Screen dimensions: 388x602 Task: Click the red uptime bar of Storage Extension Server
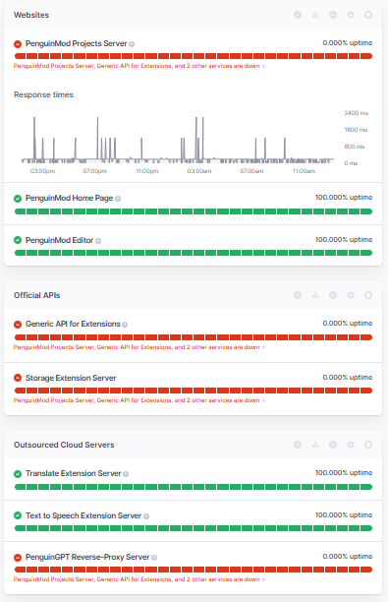194,391
